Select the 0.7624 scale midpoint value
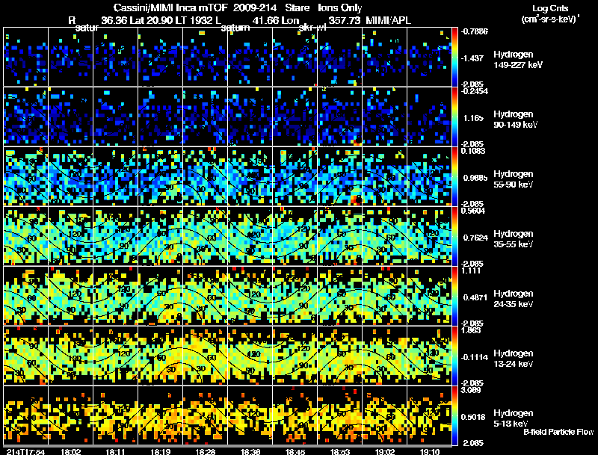Viewport: 598px width, 455px height. pos(475,238)
